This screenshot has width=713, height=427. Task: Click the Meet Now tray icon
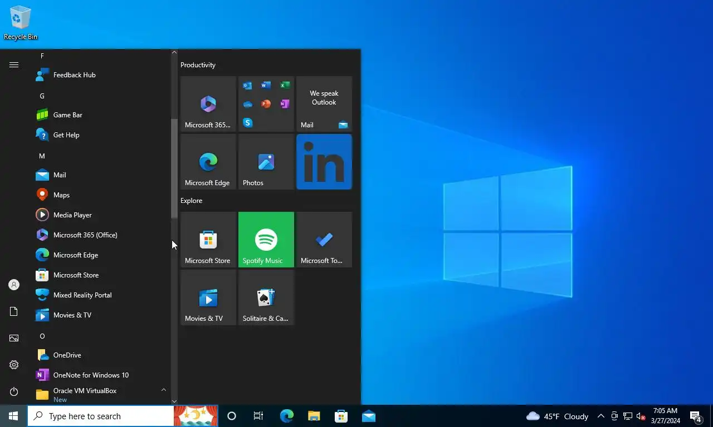click(614, 416)
